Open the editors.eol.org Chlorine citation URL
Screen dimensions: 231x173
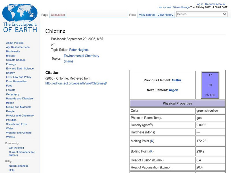click(74, 83)
